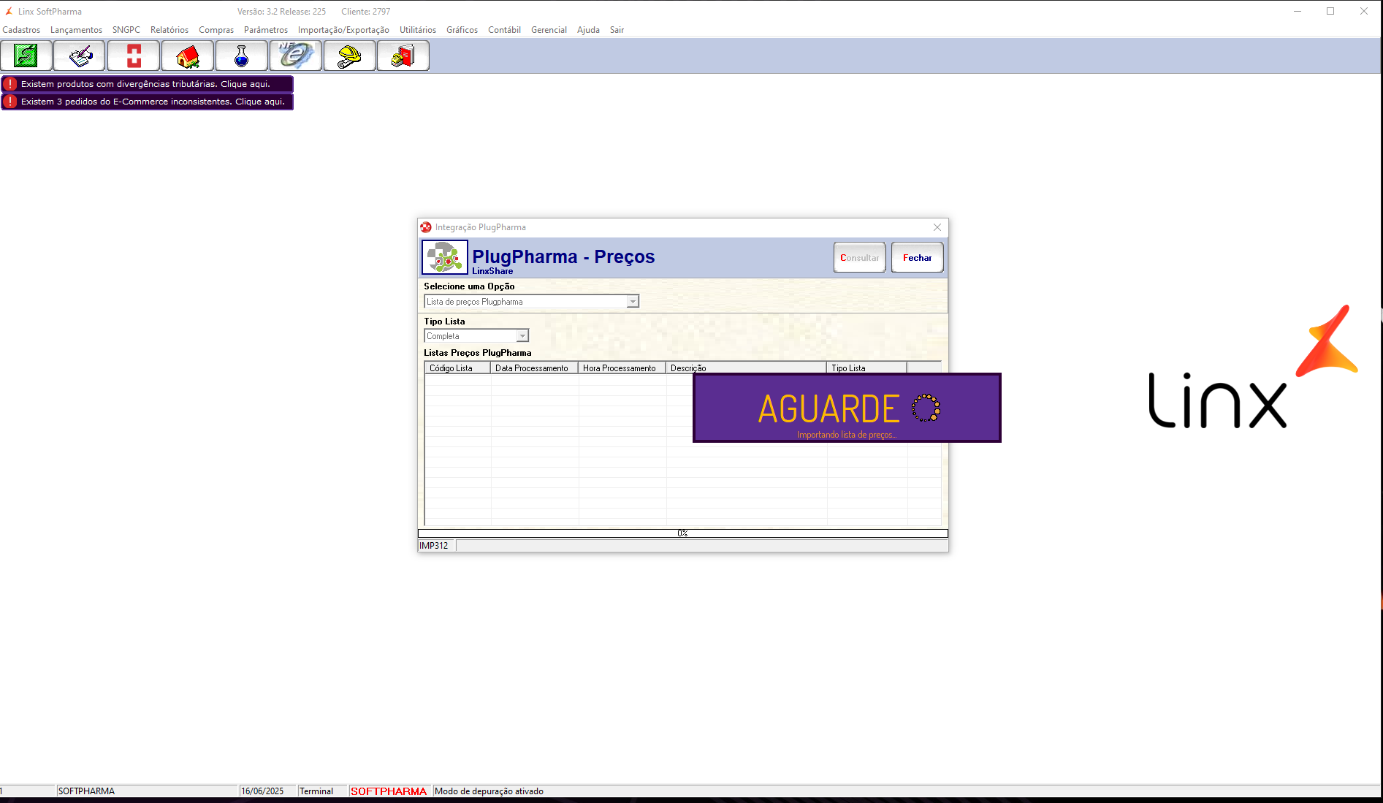
Task: Click the PlugPharma logo icon in the dialog
Action: pos(445,257)
